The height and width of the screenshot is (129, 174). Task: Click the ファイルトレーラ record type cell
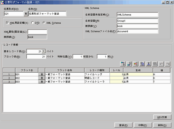tap(97, 82)
